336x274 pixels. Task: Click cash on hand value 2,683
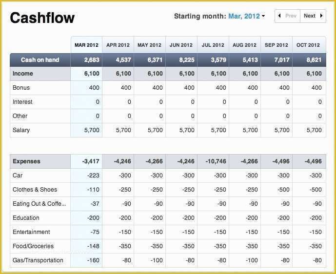click(x=92, y=60)
